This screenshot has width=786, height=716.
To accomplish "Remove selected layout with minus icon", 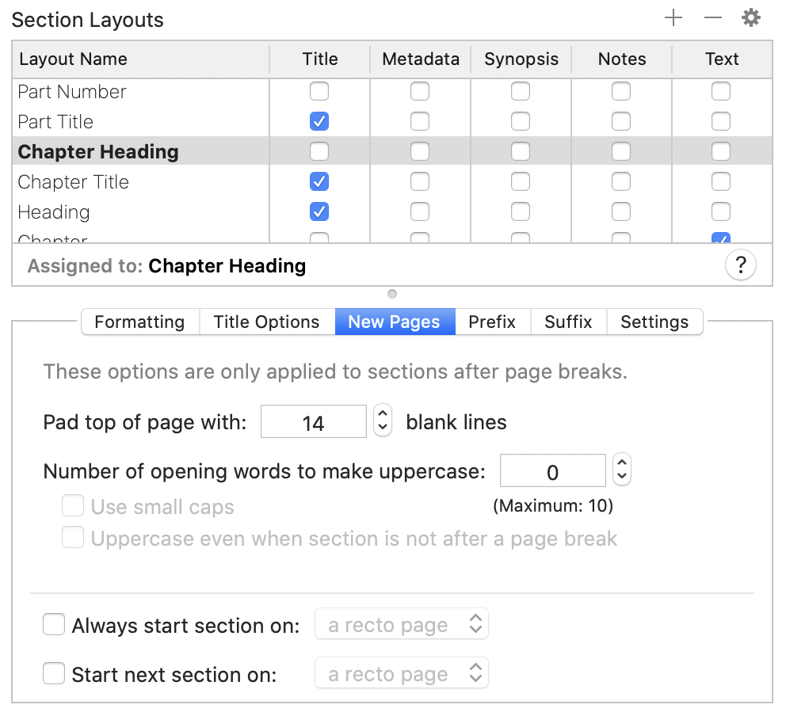I will tap(712, 18).
